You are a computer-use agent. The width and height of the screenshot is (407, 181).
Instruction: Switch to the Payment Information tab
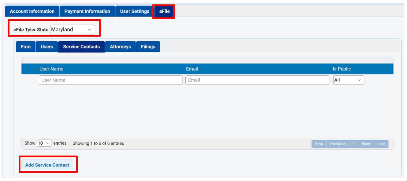pos(87,11)
